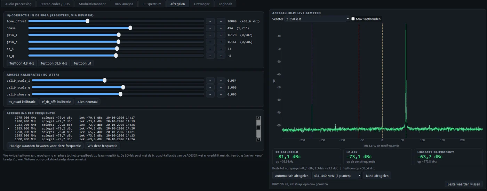Decrease gain_i with minus button
The image size is (487, 191).
(210, 35)
